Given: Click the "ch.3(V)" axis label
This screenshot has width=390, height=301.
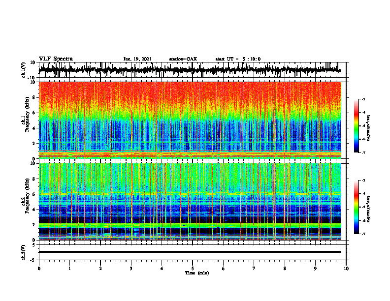Looking at the screenshot, I should [24, 252].
